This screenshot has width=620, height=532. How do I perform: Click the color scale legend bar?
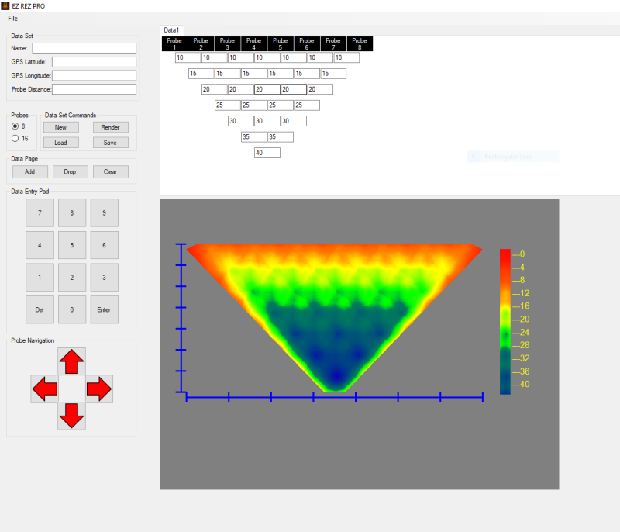pyautogui.click(x=505, y=321)
